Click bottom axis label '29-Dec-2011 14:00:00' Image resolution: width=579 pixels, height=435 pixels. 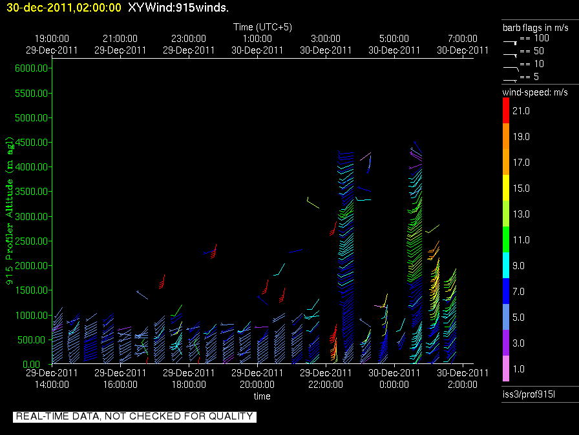[x=52, y=379]
